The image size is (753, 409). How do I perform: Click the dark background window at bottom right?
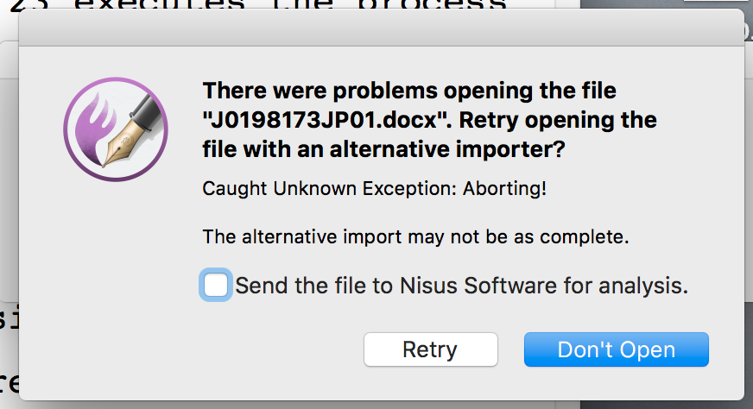[x=748, y=356]
